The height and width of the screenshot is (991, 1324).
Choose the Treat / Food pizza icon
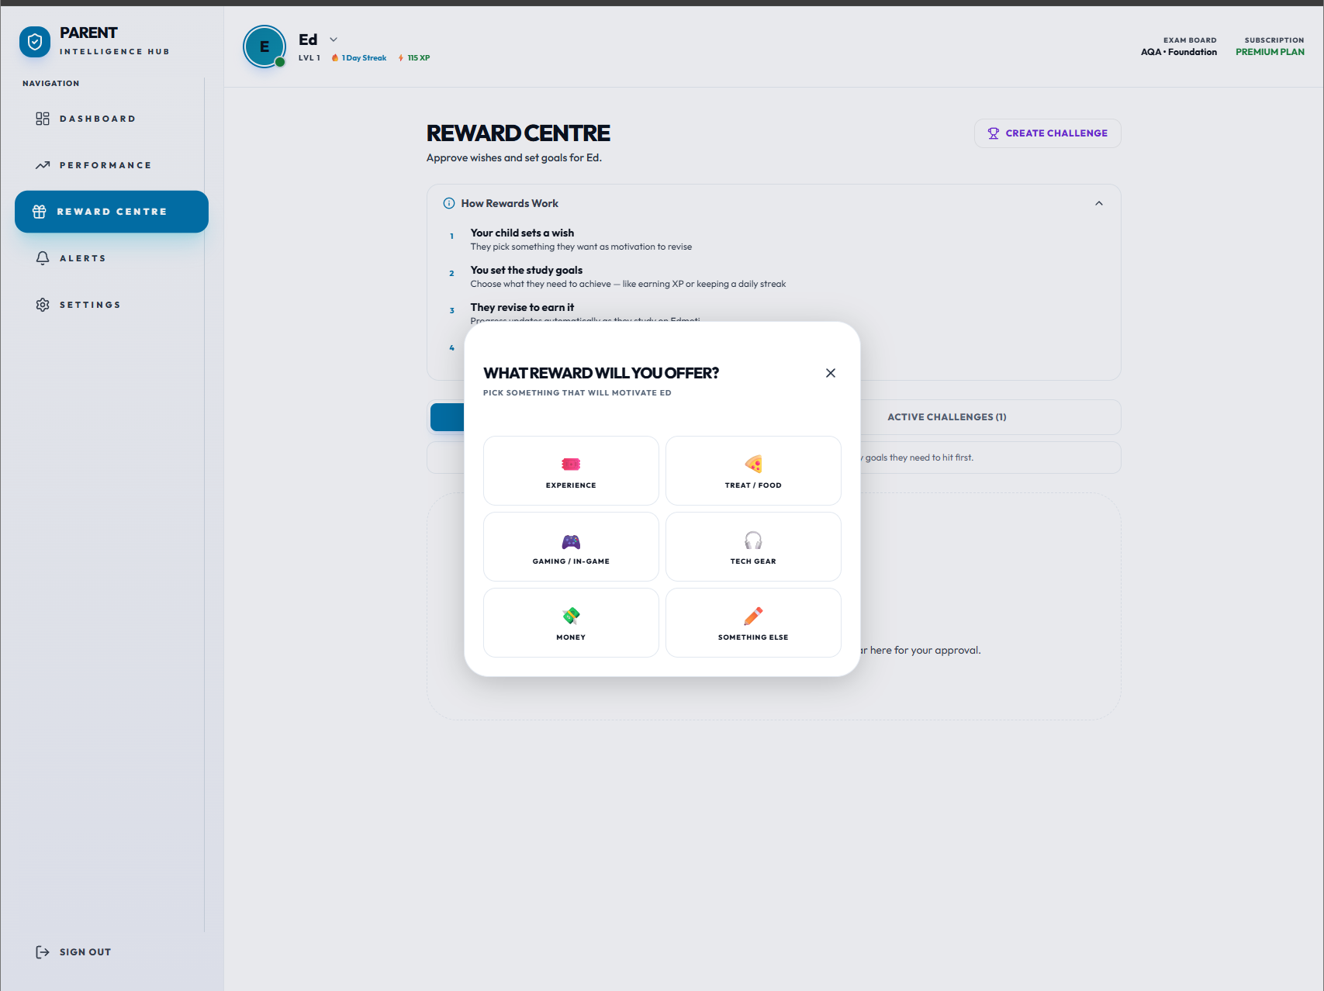(x=753, y=464)
